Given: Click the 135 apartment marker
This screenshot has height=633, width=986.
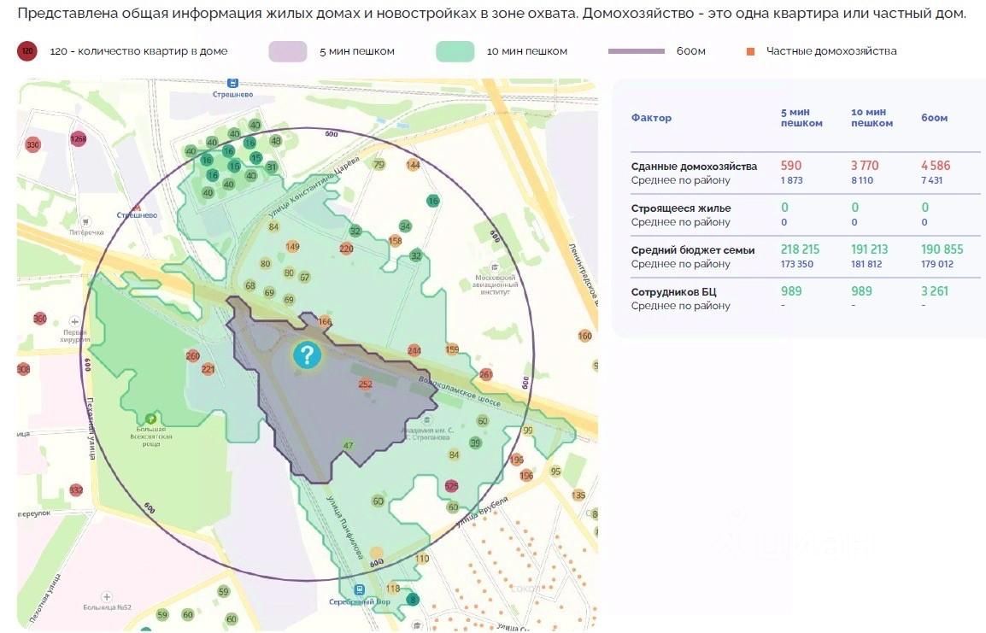Looking at the screenshot, I should [578, 495].
